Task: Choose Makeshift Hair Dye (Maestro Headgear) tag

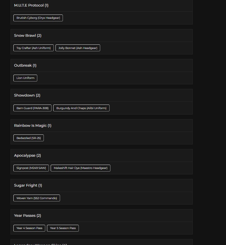Action: pyautogui.click(x=81, y=168)
